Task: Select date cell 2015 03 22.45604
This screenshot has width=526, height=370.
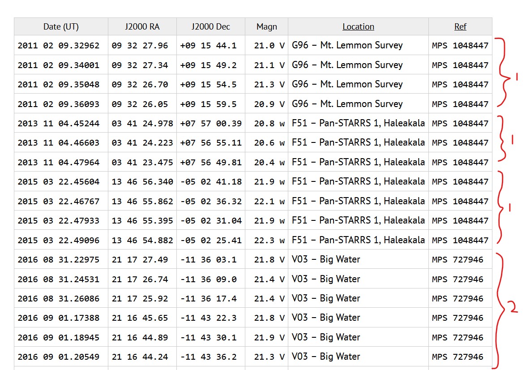Action: click(x=59, y=182)
